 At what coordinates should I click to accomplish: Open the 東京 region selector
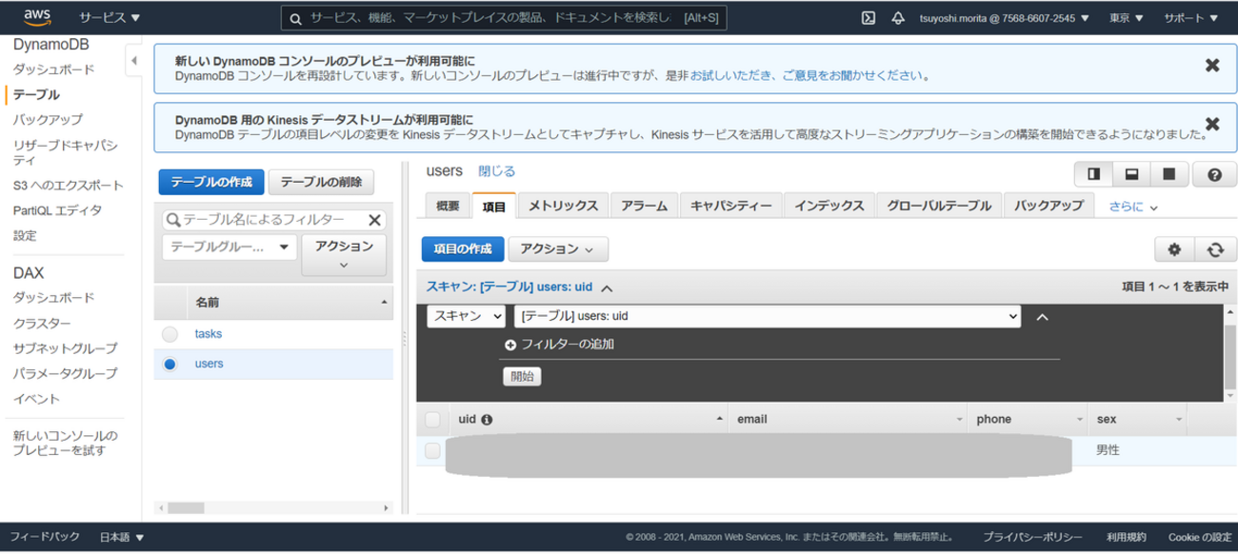pyautogui.click(x=1127, y=18)
